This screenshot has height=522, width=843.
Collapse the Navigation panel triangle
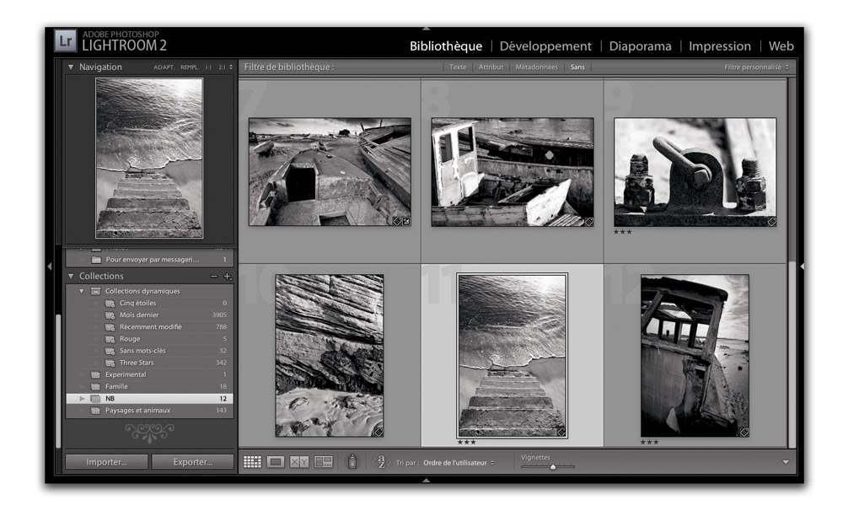point(71,67)
